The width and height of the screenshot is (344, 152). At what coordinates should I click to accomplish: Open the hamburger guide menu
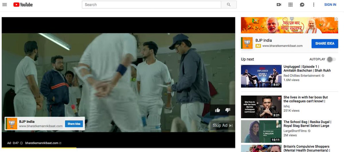[x=5, y=5]
